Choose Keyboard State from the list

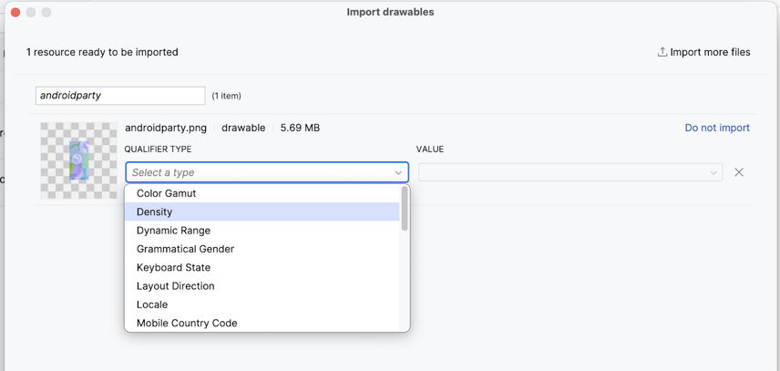pyautogui.click(x=173, y=267)
